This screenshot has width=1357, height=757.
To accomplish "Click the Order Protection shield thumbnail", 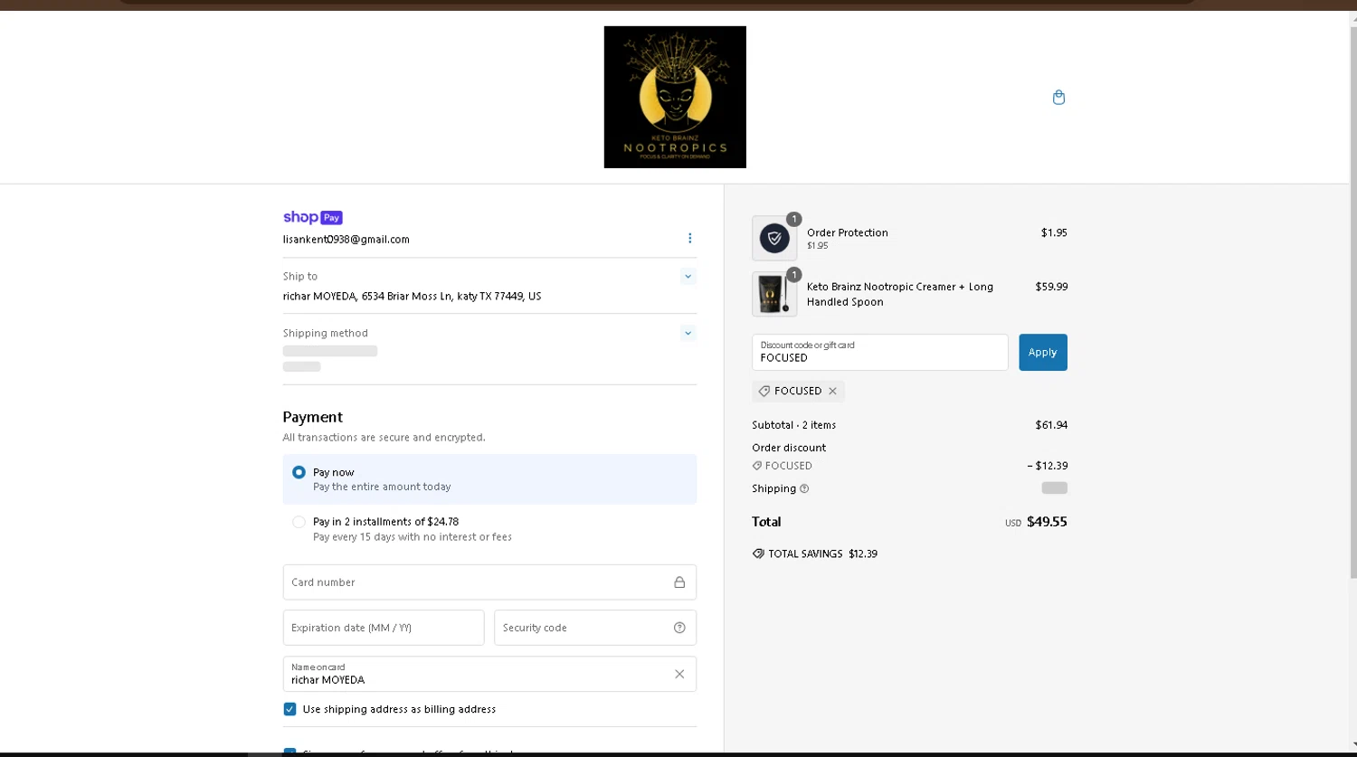I will (774, 239).
